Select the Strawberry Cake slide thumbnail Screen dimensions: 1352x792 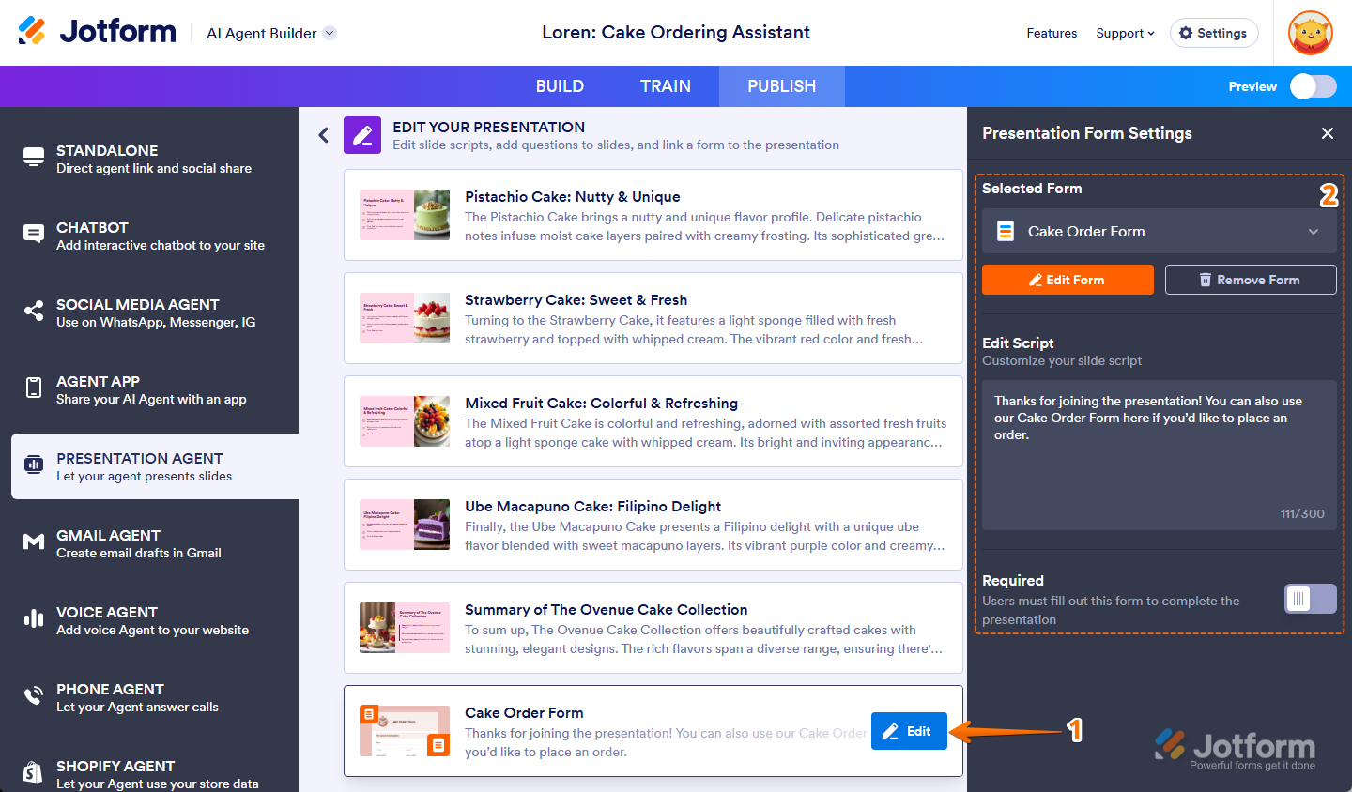(405, 318)
